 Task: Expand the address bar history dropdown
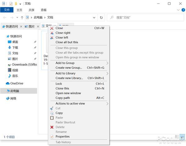click(x=94, y=18)
